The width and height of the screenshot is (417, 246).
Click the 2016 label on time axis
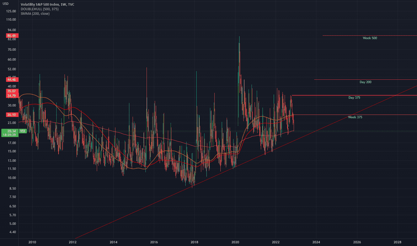tap(154, 242)
